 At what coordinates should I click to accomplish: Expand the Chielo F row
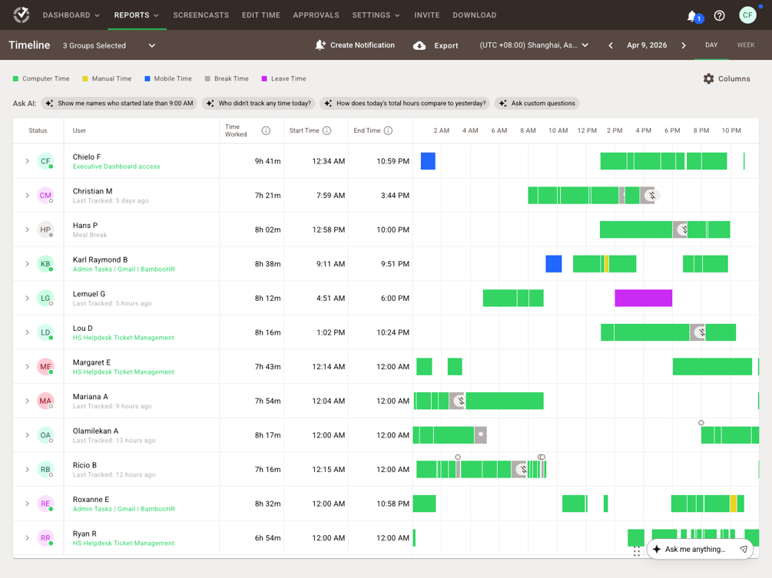(x=28, y=161)
